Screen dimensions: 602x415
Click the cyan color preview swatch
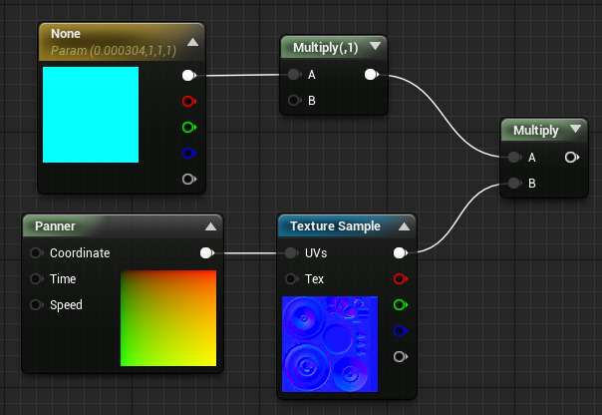point(91,114)
